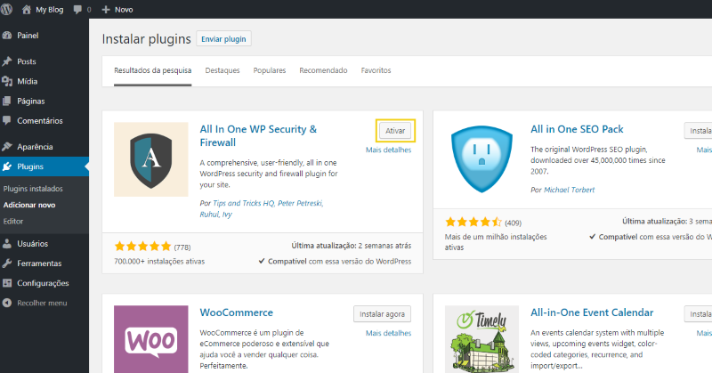Open the All In One WP Security & Firewall title
Screen dimensions: 712x373
point(258,136)
